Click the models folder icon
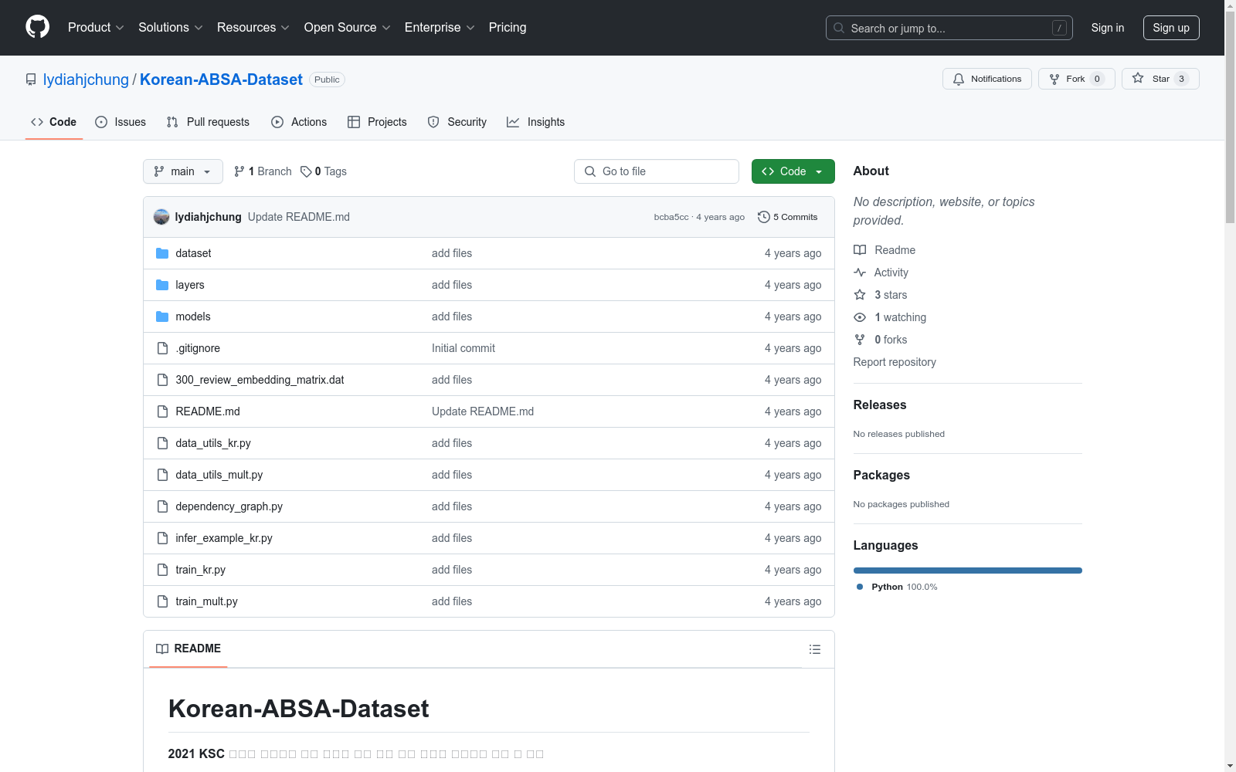The height and width of the screenshot is (772, 1236). (162, 317)
